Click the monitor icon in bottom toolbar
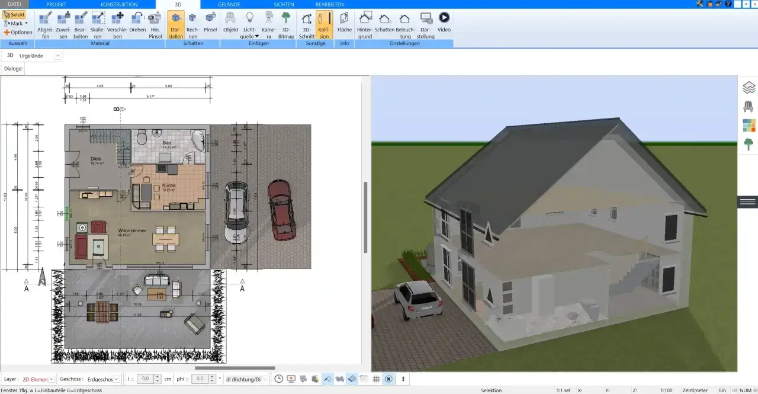758x394 pixels. (291, 379)
